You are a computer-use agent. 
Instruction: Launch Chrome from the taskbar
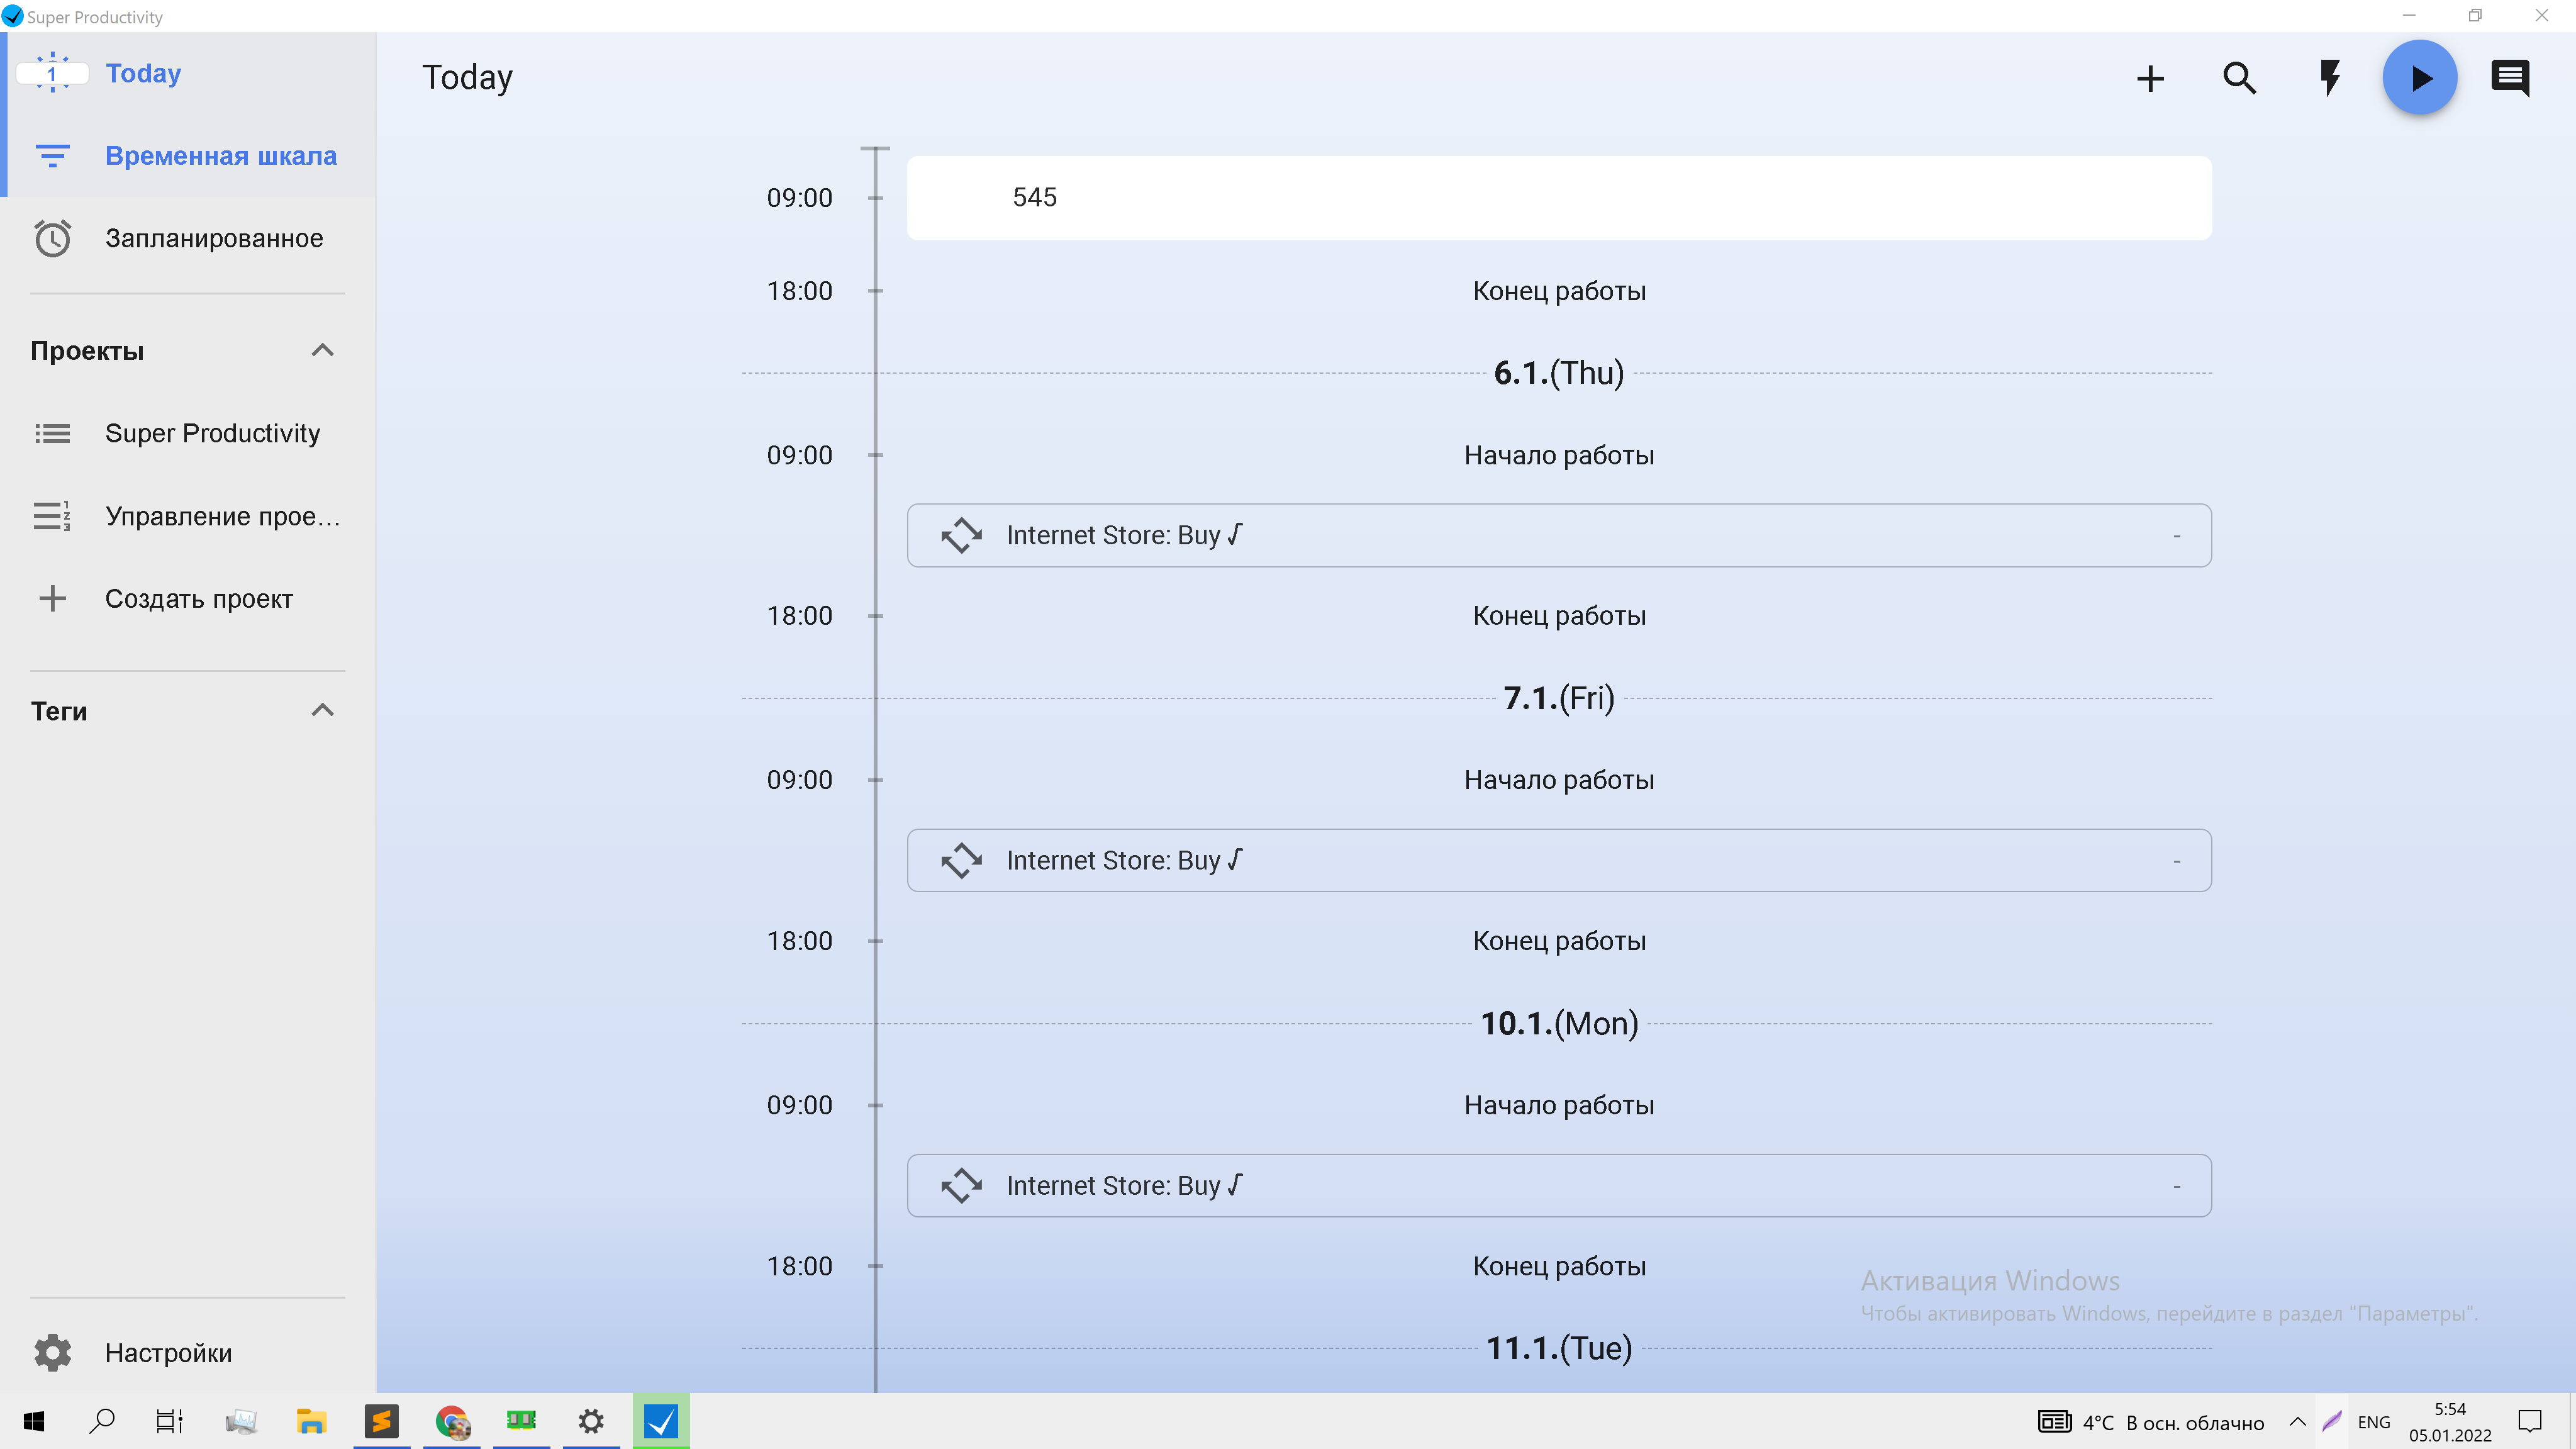451,1421
